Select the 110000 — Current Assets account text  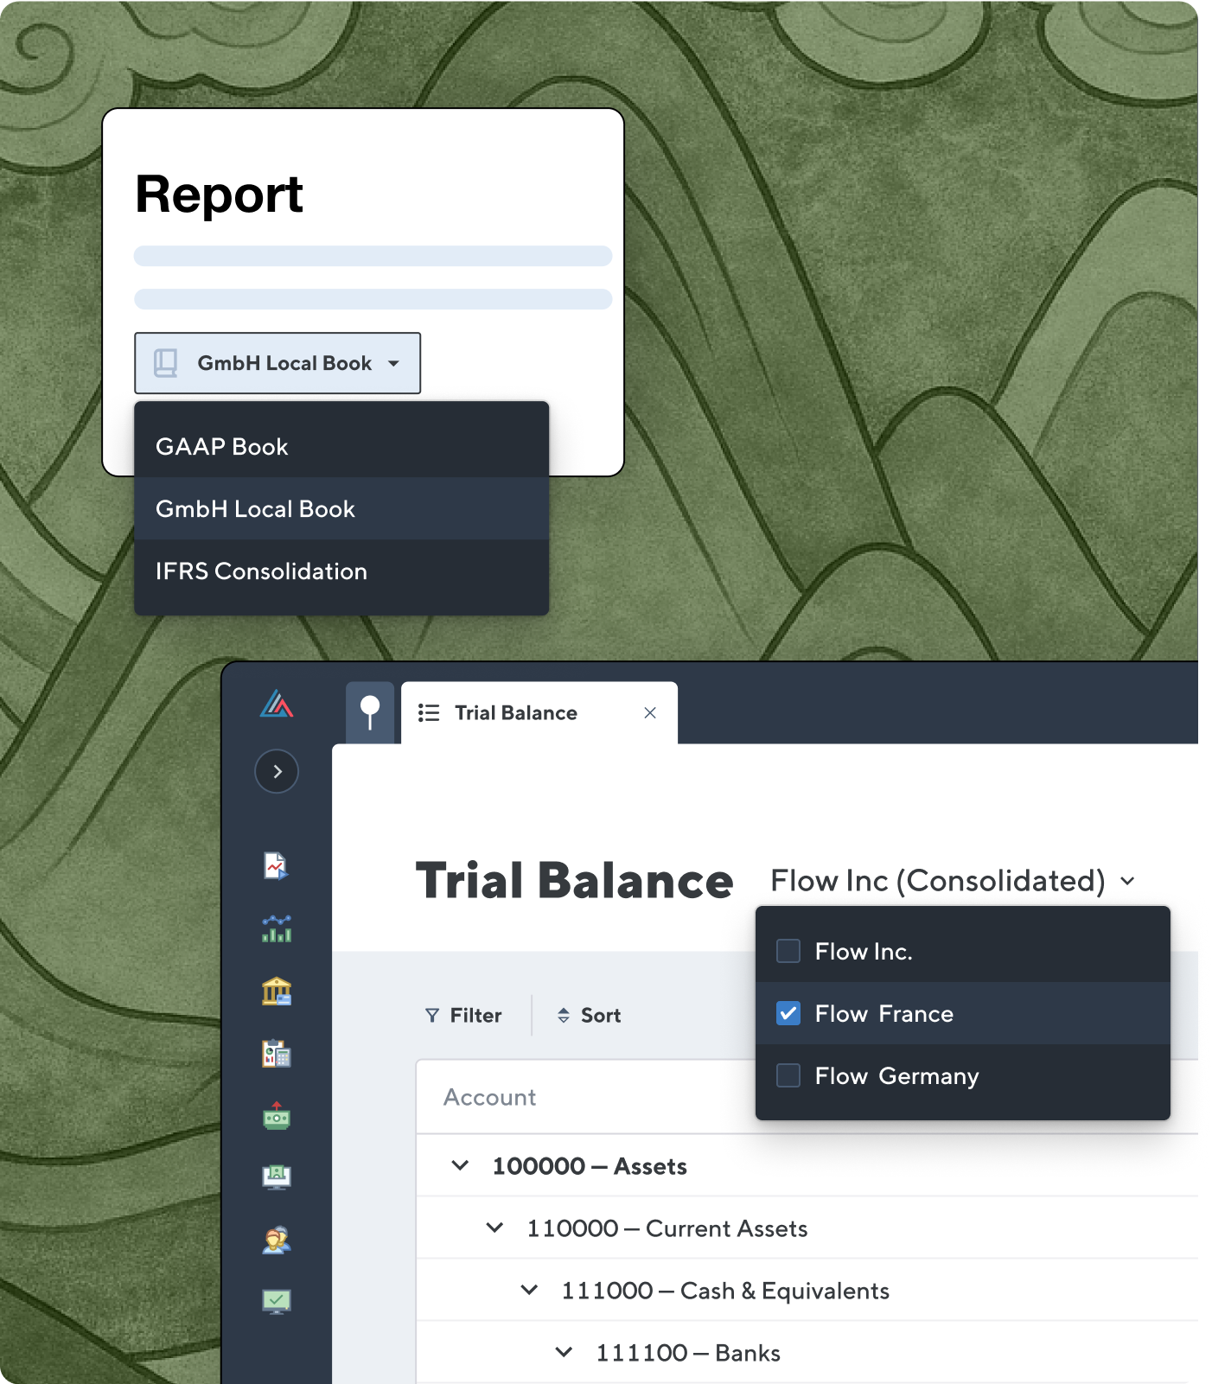pos(667,1228)
